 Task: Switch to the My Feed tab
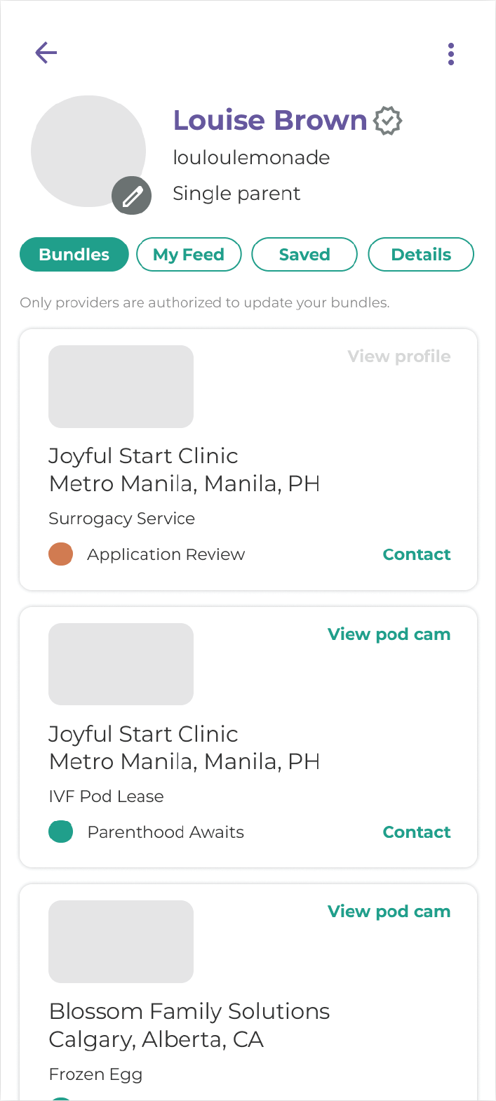point(189,255)
